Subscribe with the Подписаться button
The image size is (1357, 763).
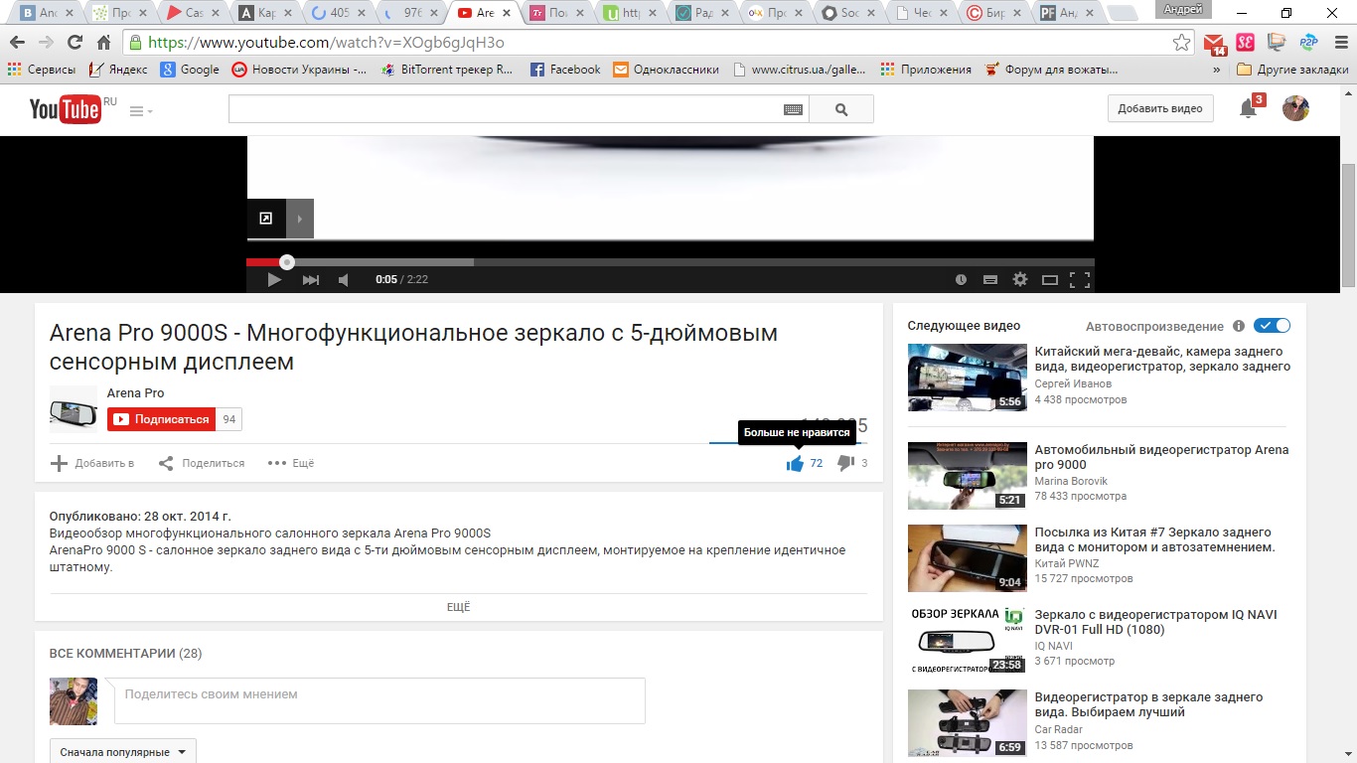(x=159, y=419)
